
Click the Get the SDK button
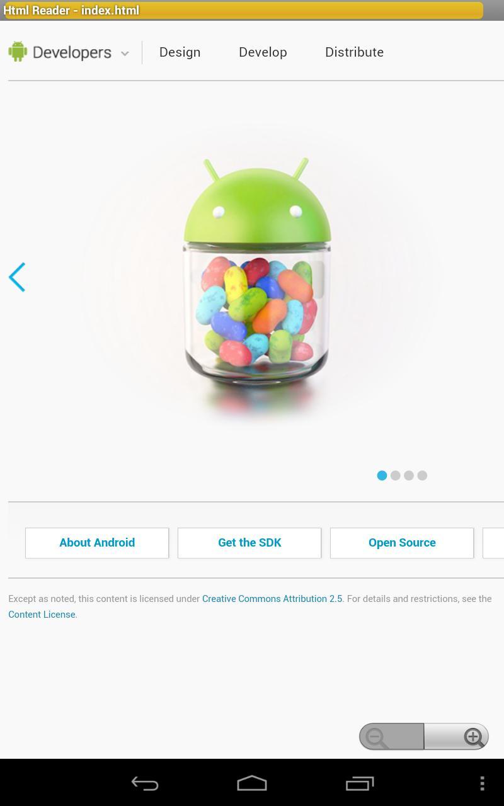tap(249, 543)
